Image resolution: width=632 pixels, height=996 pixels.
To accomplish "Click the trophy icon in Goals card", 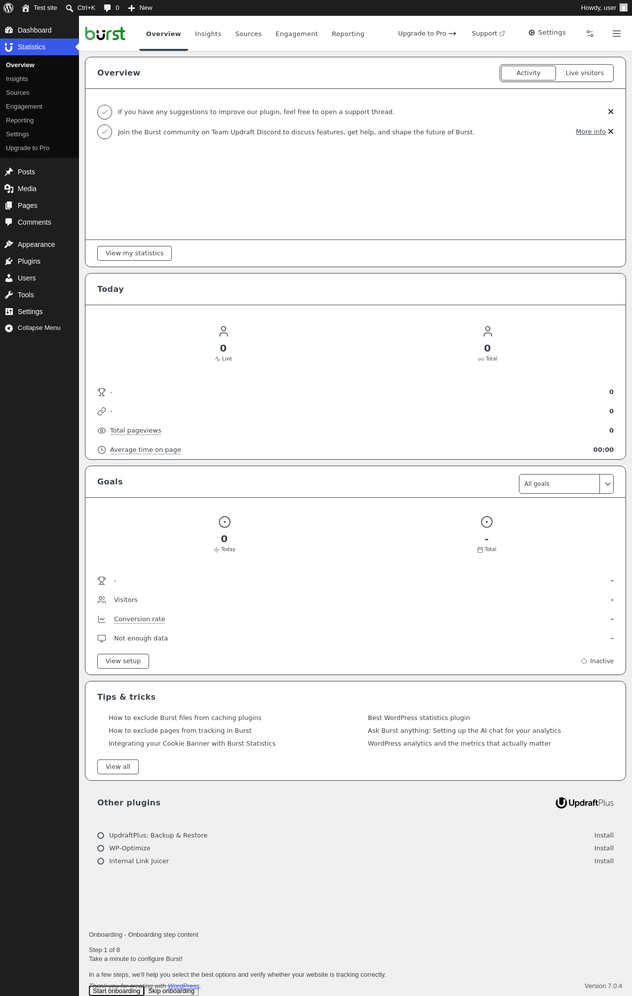I will pyautogui.click(x=102, y=581).
